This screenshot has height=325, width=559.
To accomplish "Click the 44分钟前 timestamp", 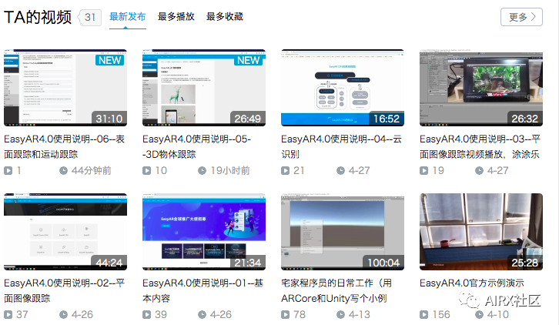I will click(x=92, y=171).
